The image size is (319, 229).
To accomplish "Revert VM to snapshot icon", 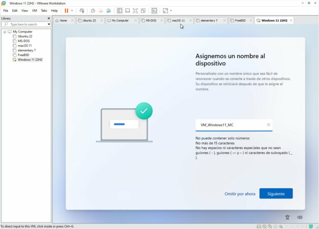I will coord(101,11).
